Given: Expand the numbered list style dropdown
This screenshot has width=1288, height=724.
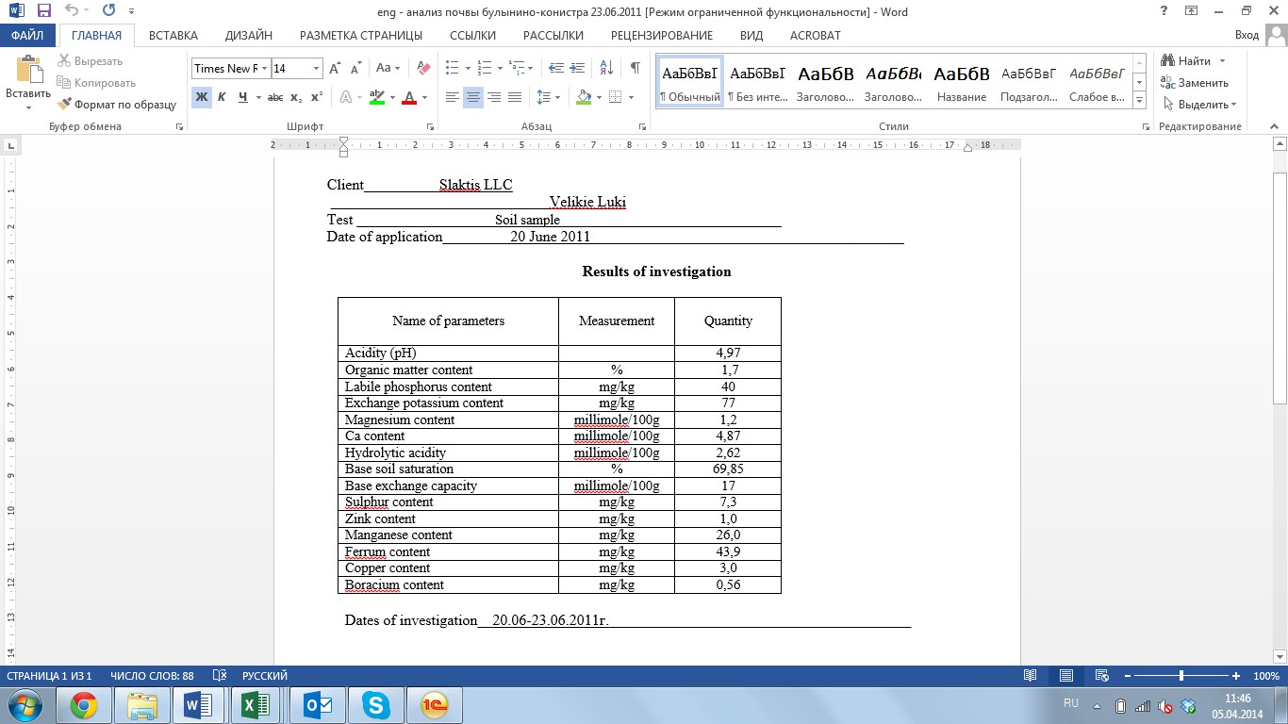Looking at the screenshot, I should [x=500, y=68].
